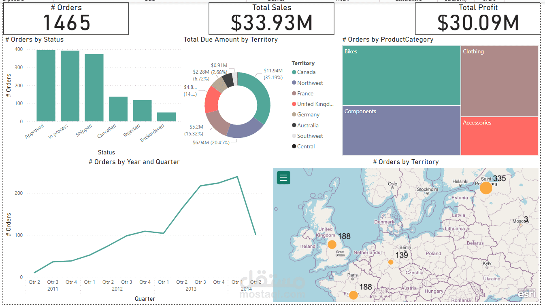Click the 'Approved' axis label
545x306 pixels.
point(35,131)
